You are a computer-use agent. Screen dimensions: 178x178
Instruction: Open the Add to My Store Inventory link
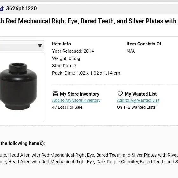point(76,100)
